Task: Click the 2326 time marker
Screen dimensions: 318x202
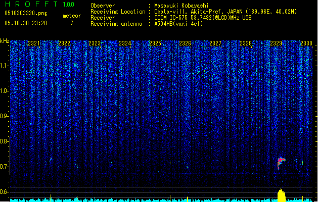Action: [185, 43]
